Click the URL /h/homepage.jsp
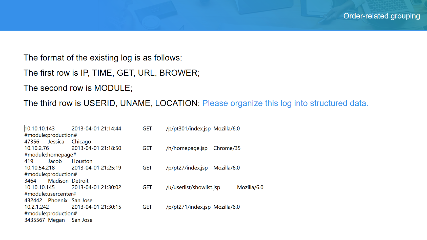Image resolution: width=427 pixels, height=240 pixels. 187,148
